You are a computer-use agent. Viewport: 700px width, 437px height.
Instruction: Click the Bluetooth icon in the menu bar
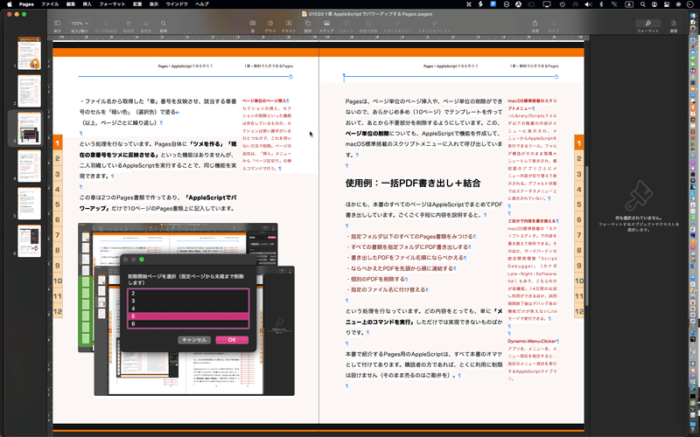point(601,4)
